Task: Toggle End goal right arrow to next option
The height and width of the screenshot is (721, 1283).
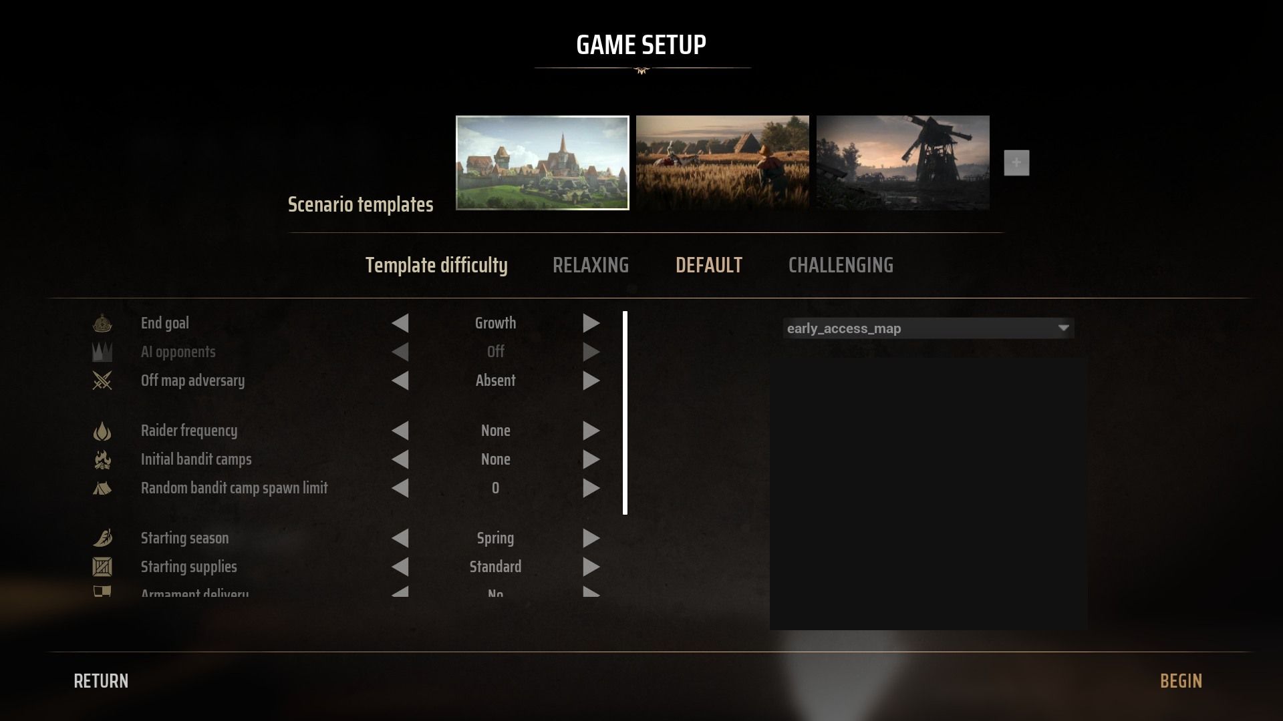Action: click(591, 323)
